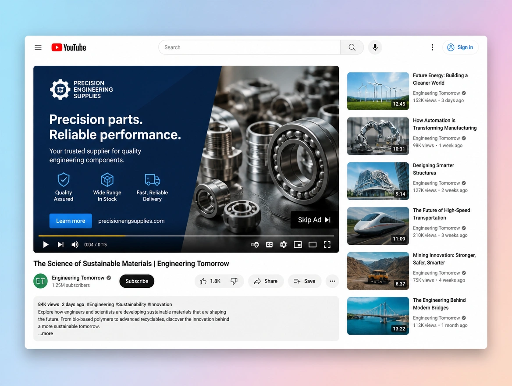
Task: Focus the Search input field
Action: (x=249, y=47)
